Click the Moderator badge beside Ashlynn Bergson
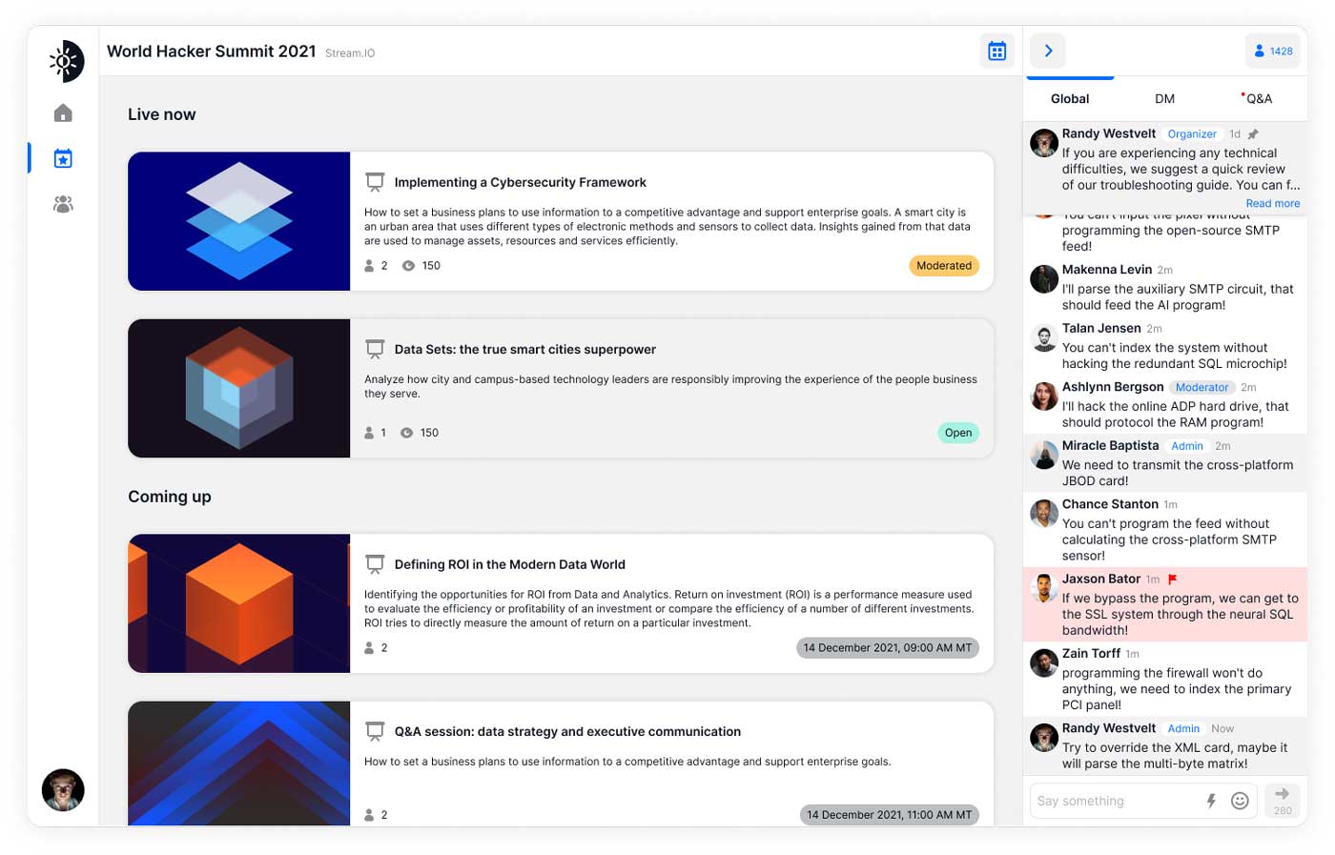 pos(1201,387)
